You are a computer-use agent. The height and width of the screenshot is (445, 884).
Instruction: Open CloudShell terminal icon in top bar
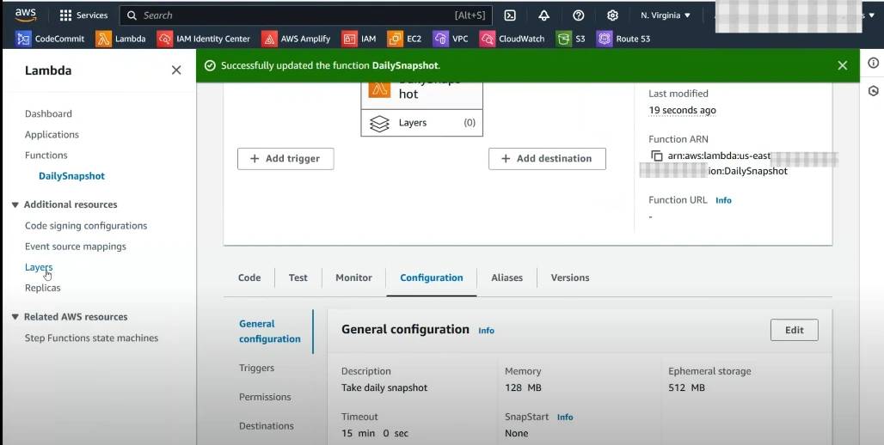pyautogui.click(x=510, y=15)
